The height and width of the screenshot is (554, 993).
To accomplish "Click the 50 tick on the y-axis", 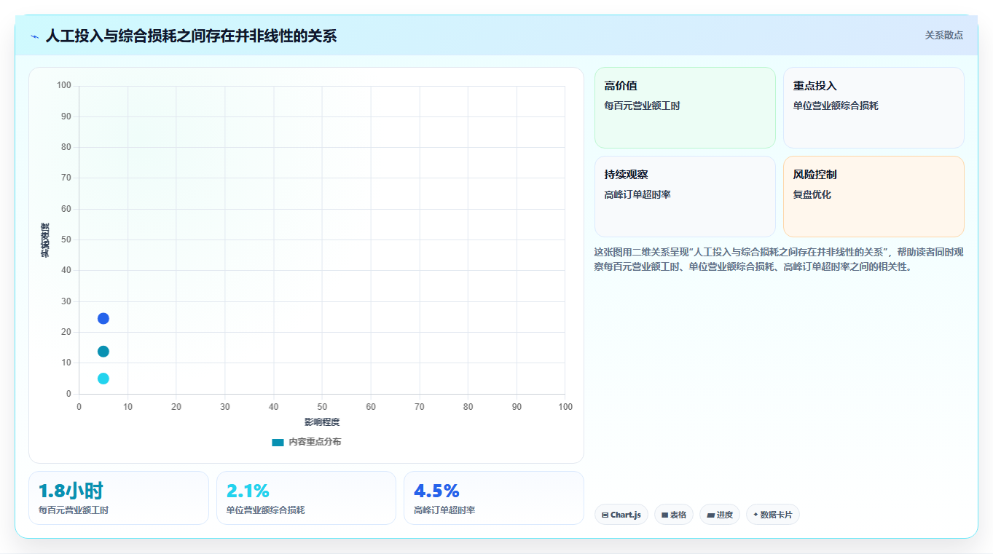I will point(66,240).
